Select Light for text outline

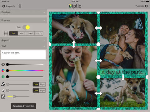(42, 84)
